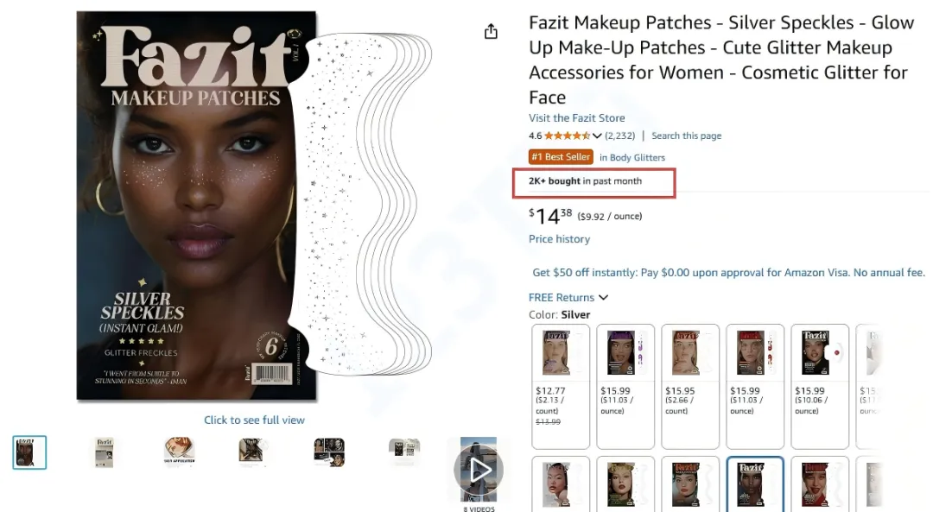Click the Amazon Visa $50 off offer
The height and width of the screenshot is (512, 933).
coord(728,273)
